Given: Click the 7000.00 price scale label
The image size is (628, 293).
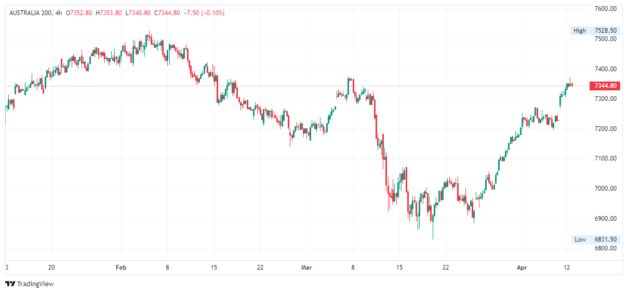Looking at the screenshot, I should point(605,189).
